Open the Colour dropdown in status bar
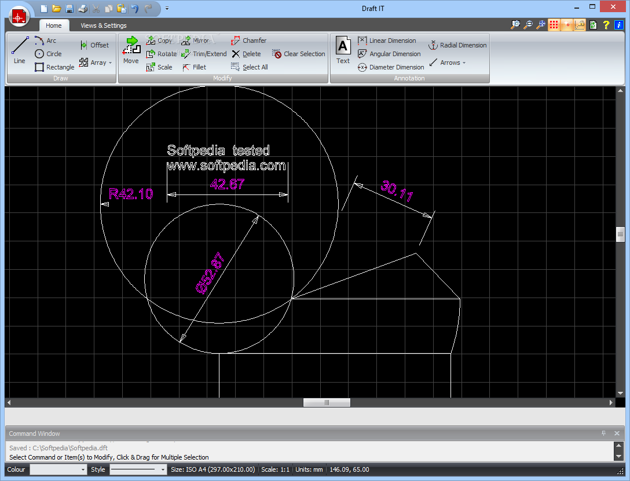The width and height of the screenshot is (630, 481). (x=58, y=469)
